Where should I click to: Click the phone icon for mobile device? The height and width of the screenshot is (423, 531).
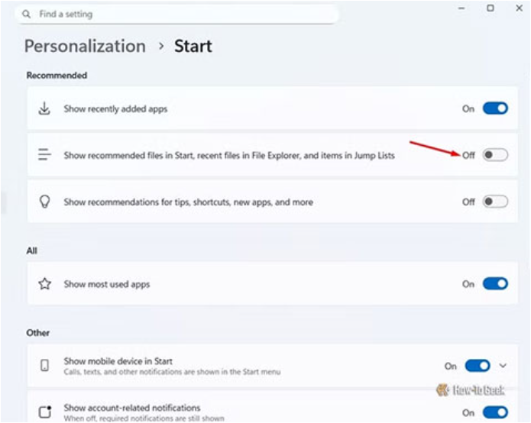point(45,366)
